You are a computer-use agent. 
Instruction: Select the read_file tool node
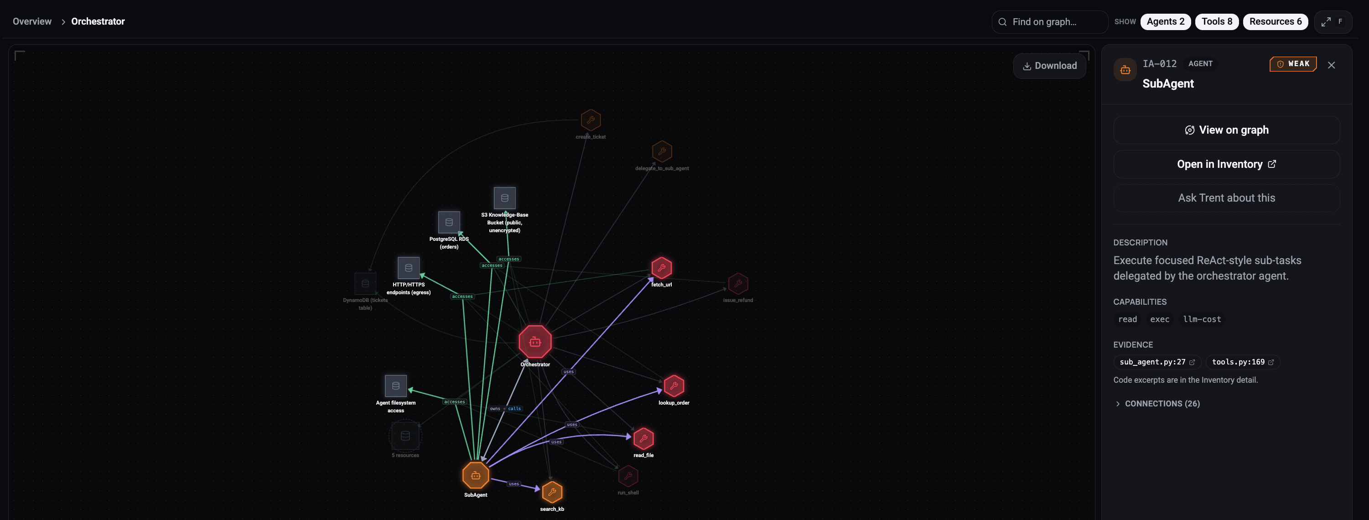[x=643, y=439]
